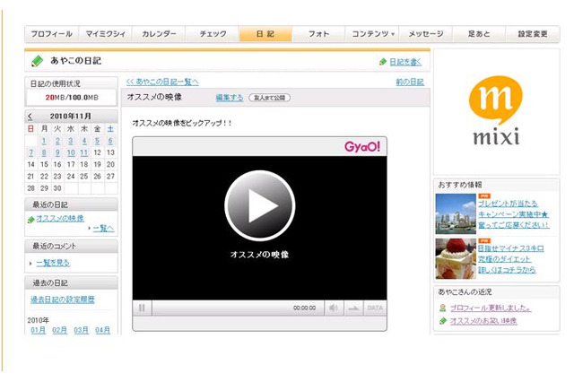Go back to あやこの日記一覧へ

(162, 82)
